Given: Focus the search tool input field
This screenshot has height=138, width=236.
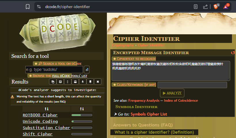Looking at the screenshot, I should [x=54, y=69].
